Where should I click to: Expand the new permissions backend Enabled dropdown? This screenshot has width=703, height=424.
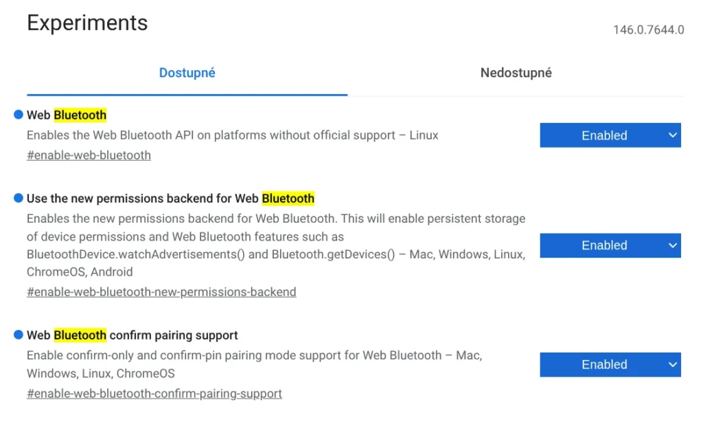610,245
